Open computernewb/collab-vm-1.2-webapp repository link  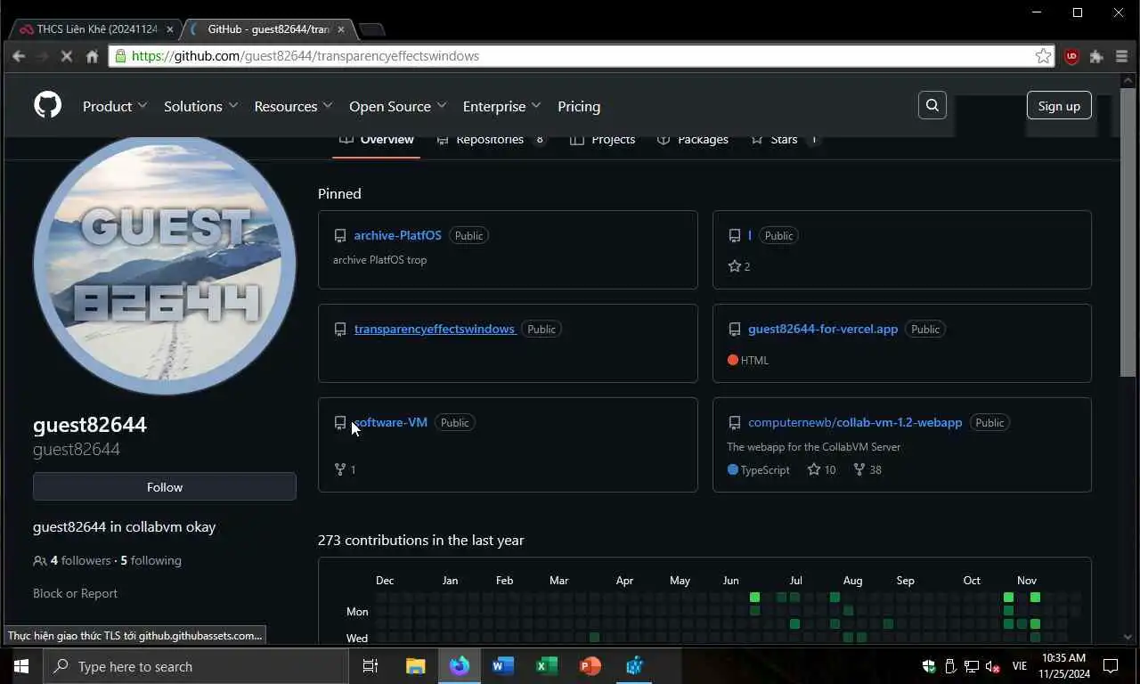point(855,423)
